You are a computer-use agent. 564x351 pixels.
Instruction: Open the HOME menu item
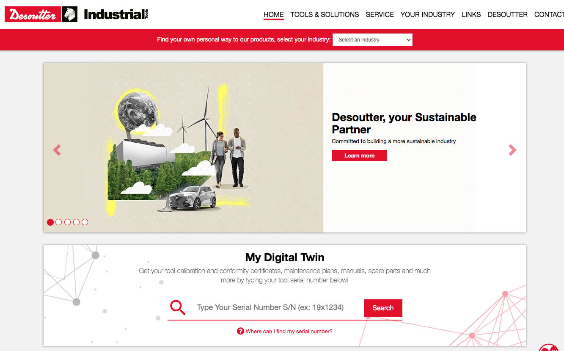(274, 14)
